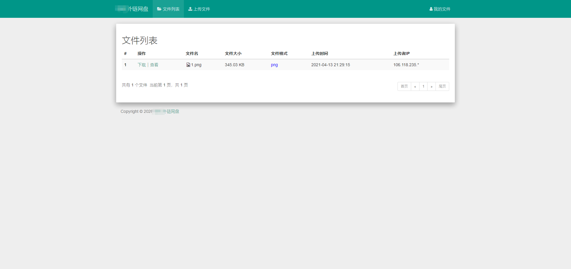The height and width of the screenshot is (269, 571).
Task: Click the 上传时间 column header
Action: tap(319, 53)
